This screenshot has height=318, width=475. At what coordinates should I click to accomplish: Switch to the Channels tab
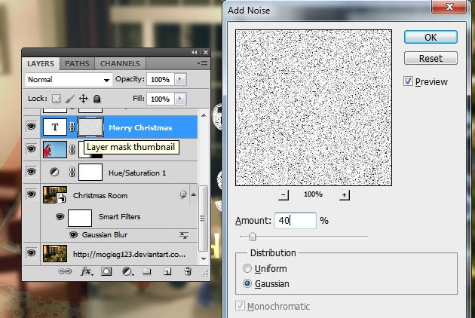[121, 63]
